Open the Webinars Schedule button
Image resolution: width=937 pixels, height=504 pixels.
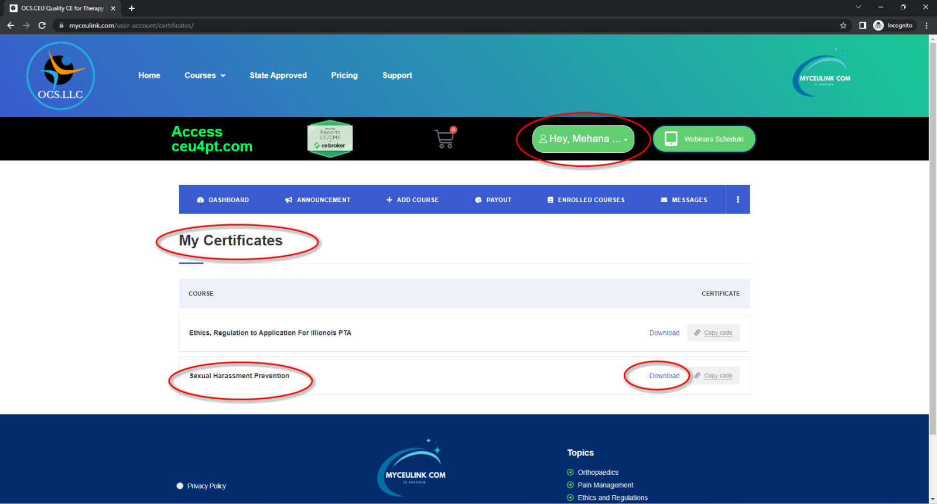704,139
